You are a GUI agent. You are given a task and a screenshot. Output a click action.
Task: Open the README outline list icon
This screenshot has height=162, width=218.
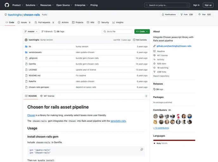(146, 96)
